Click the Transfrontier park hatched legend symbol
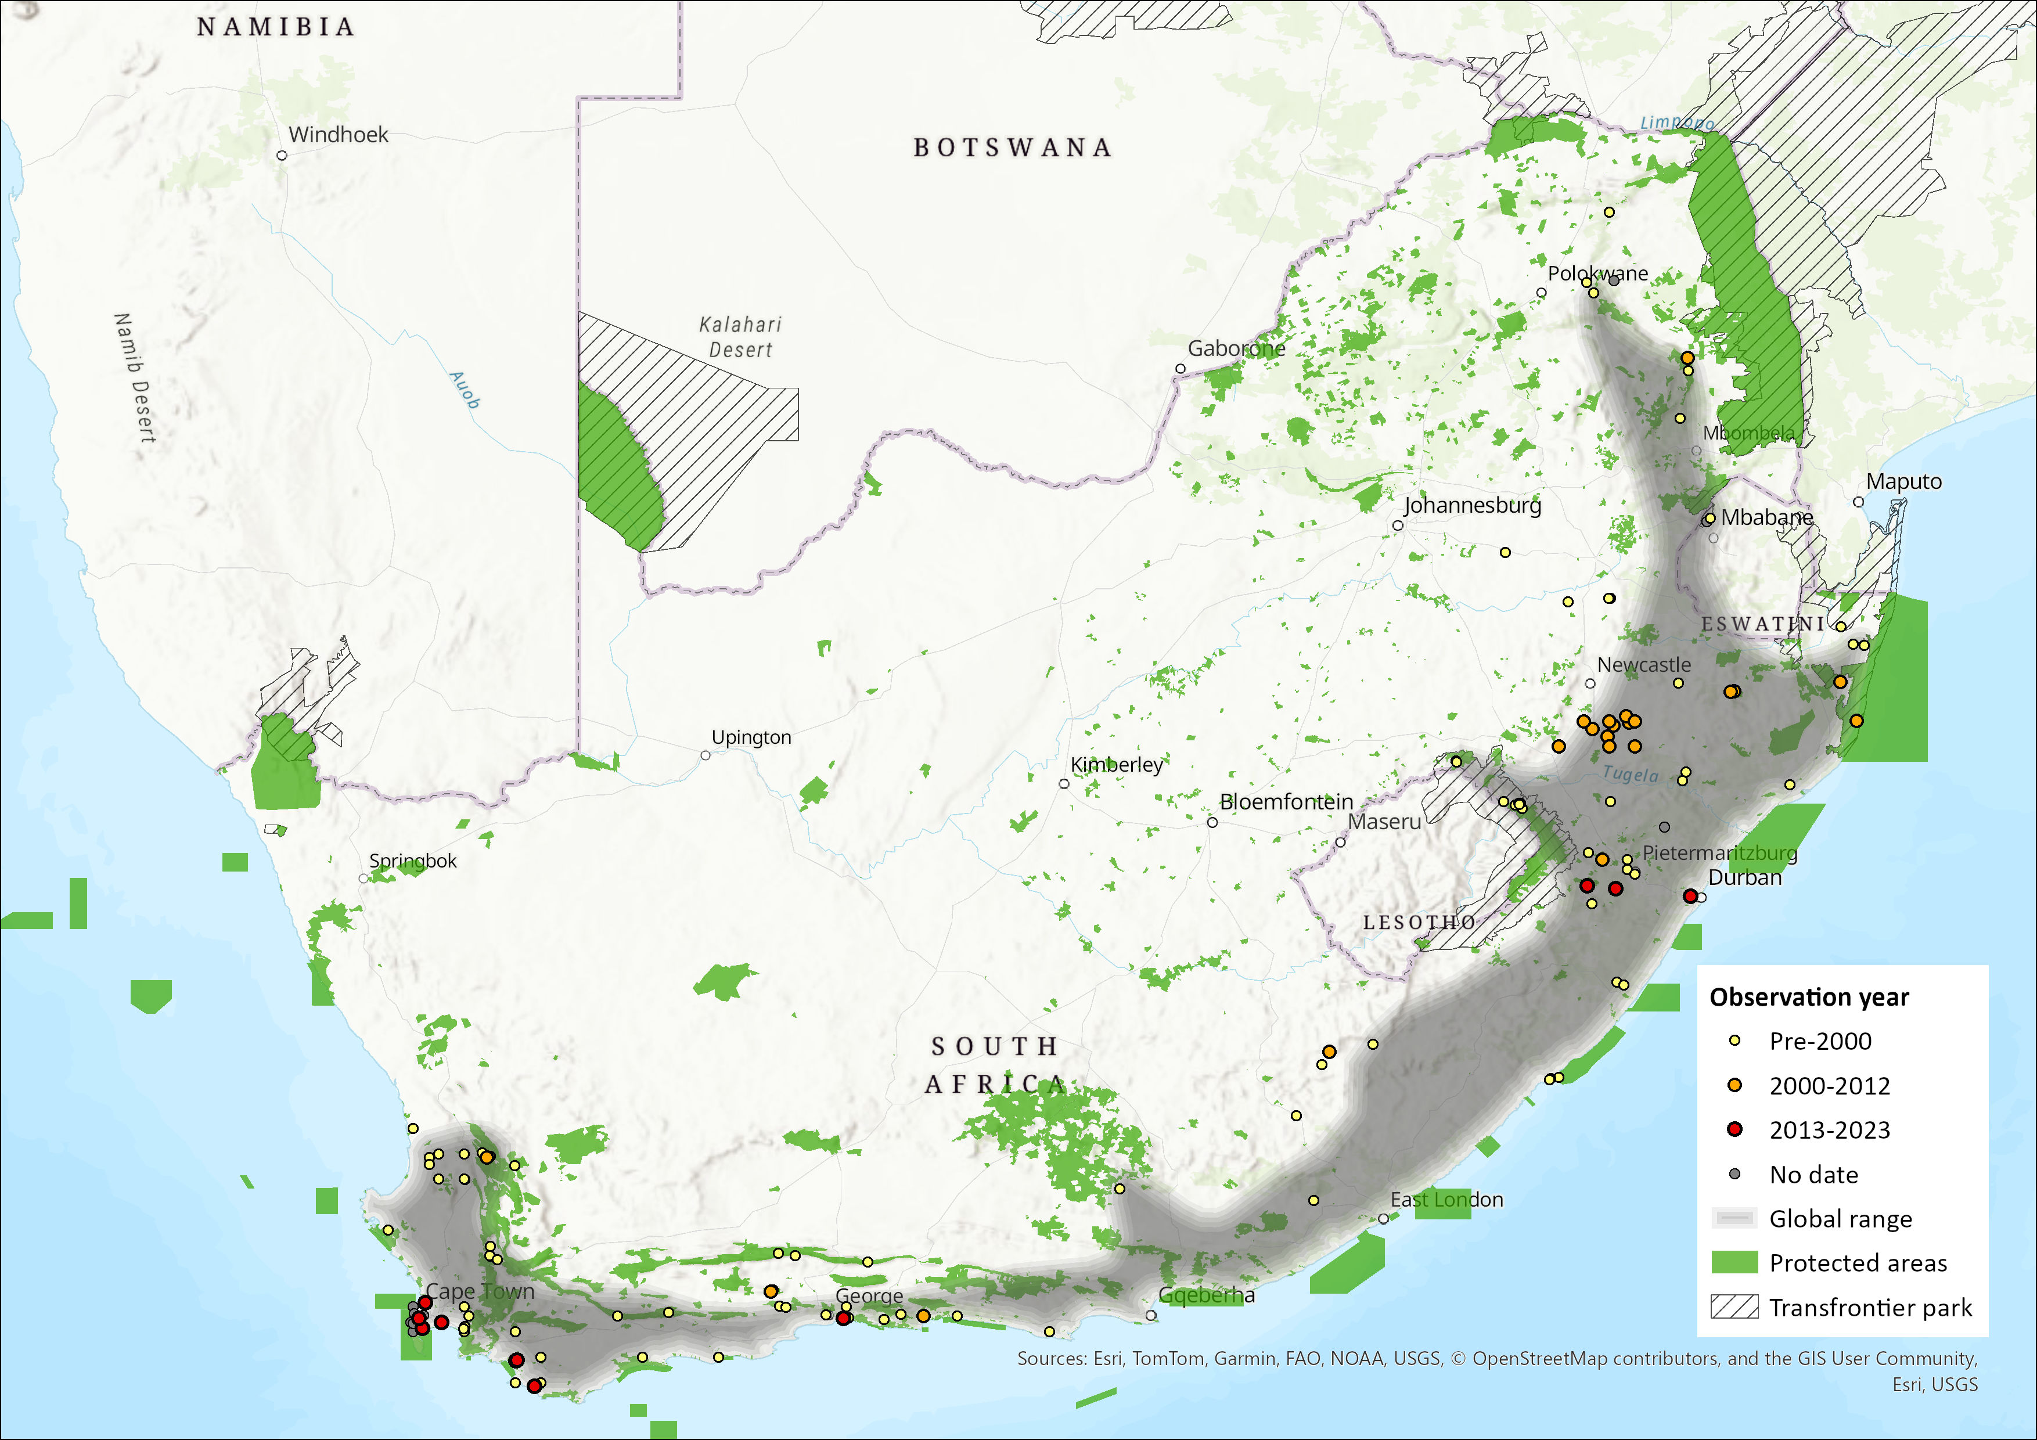 click(1733, 1307)
